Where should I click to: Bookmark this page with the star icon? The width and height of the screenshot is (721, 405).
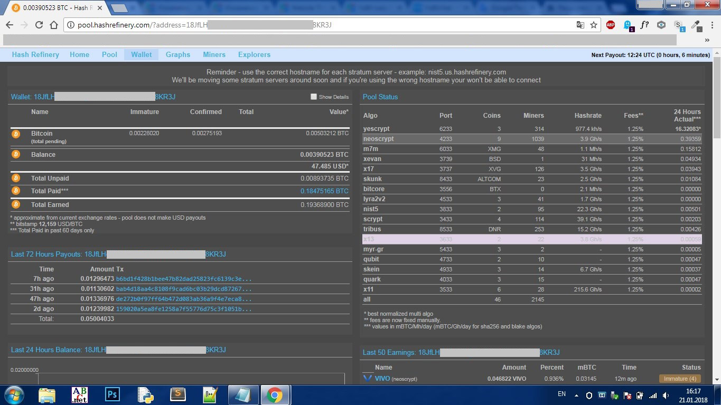[x=594, y=25]
